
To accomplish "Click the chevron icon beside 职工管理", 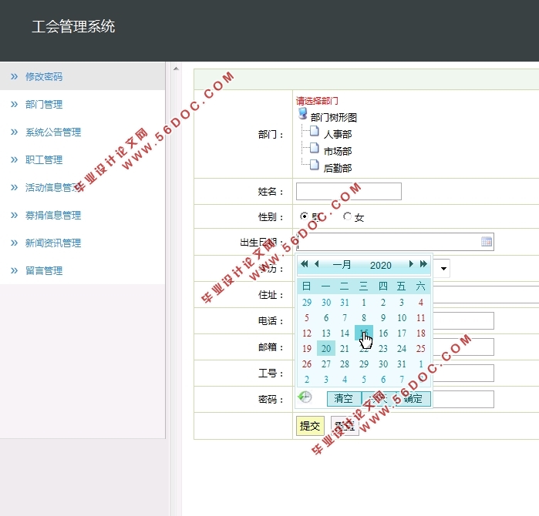I will 14,159.
